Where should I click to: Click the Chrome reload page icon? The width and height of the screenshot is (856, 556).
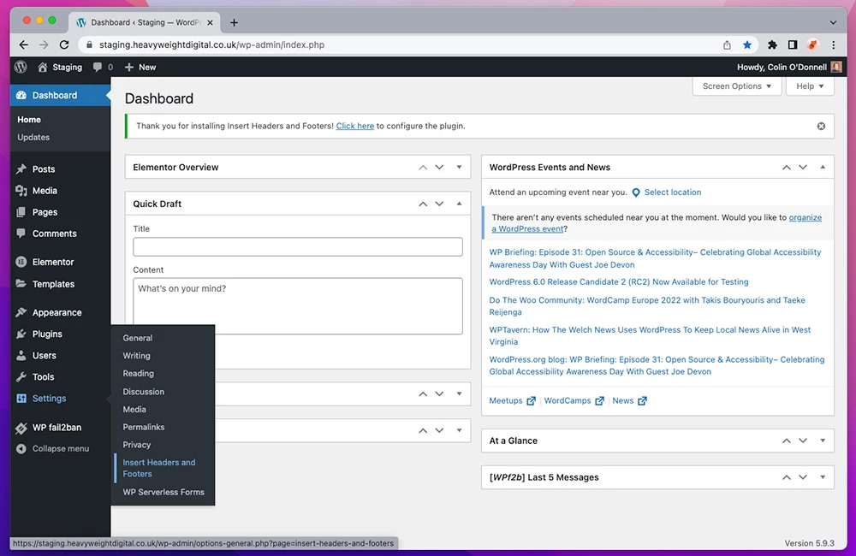point(64,44)
